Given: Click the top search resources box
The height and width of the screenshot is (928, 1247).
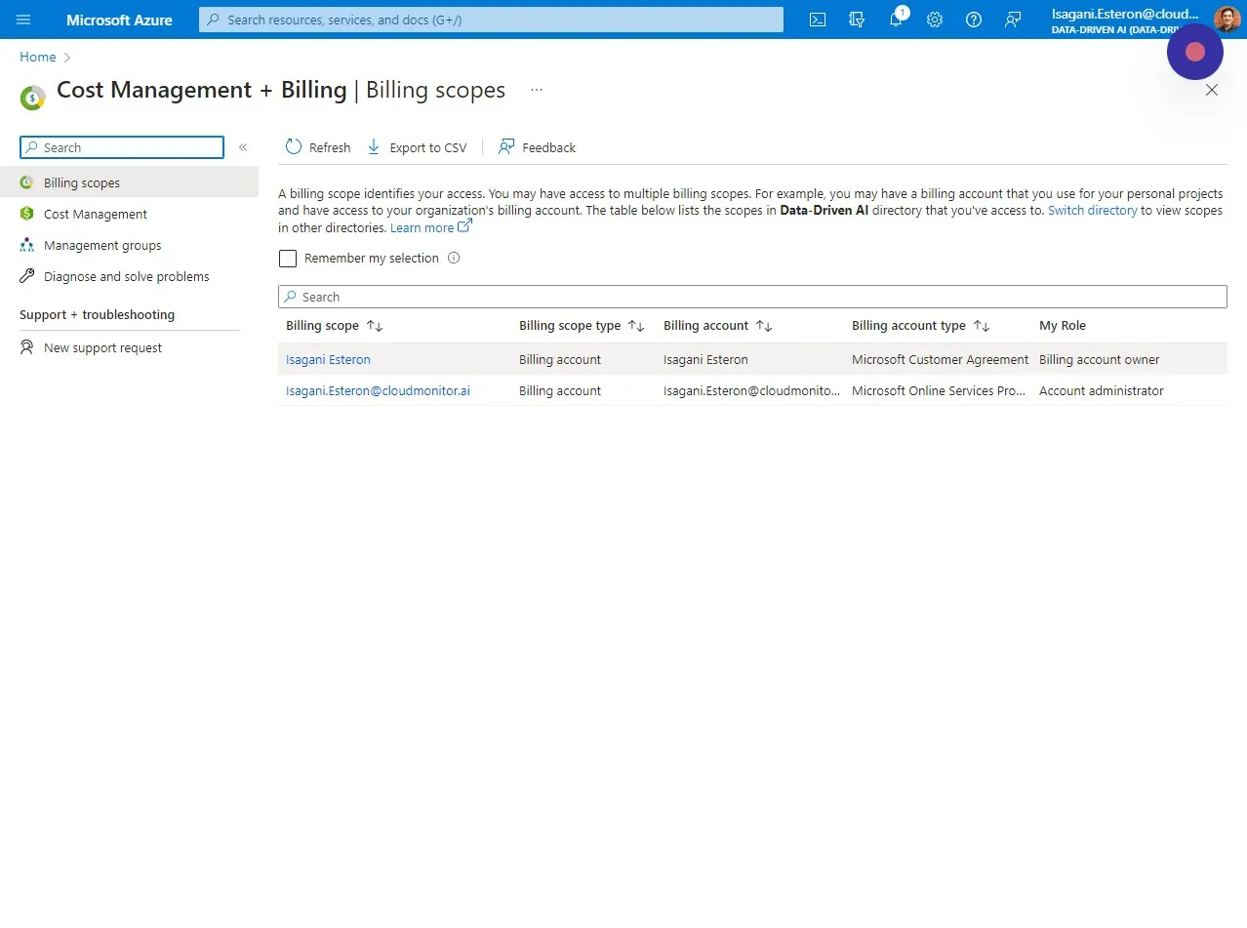Looking at the screenshot, I should coord(491,20).
